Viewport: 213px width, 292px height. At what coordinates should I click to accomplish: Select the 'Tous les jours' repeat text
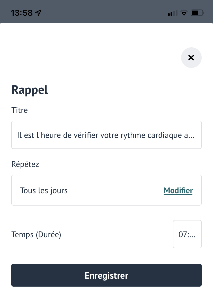pos(44,191)
